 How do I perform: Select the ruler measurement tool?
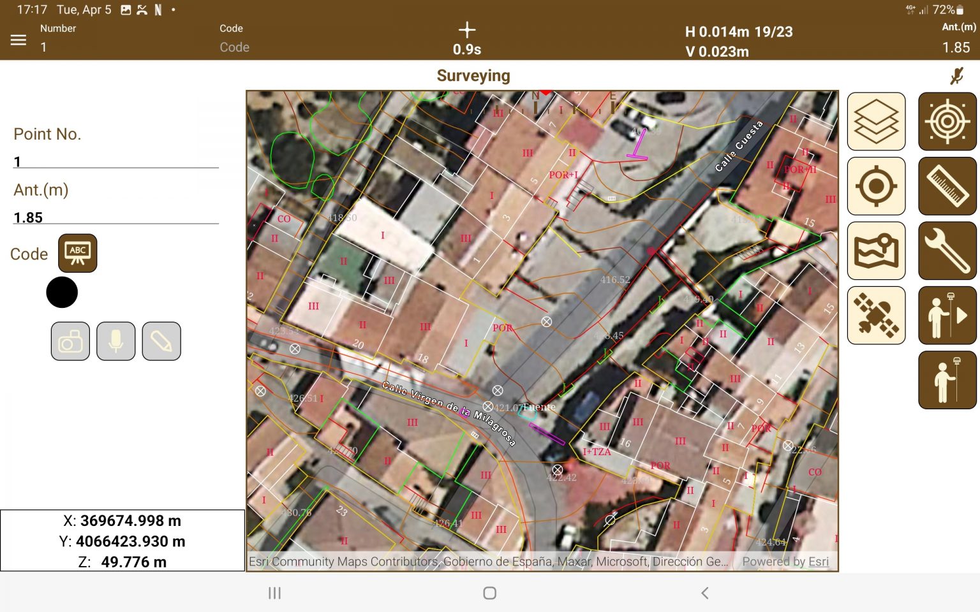(x=947, y=186)
